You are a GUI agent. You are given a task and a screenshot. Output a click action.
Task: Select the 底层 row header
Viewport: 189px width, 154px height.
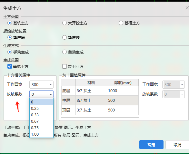(x=68, y=91)
